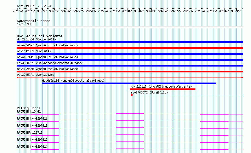This screenshot has width=251, height=153.
Task: Click the 12p13.33 band label
Action: click(x=24, y=24)
